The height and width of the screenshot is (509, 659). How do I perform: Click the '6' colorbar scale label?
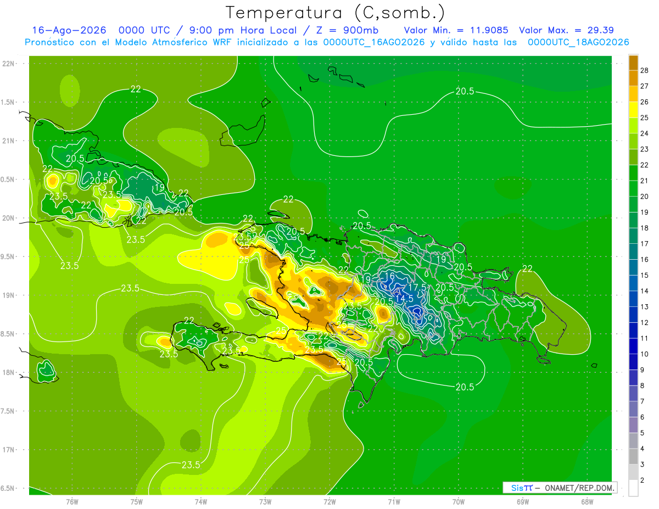click(x=643, y=417)
